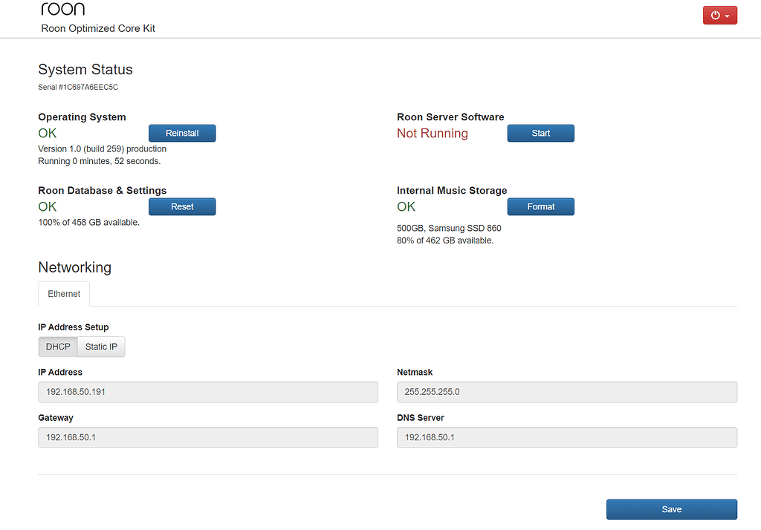Click the Gateway input field
761x530 pixels.
[x=208, y=437]
